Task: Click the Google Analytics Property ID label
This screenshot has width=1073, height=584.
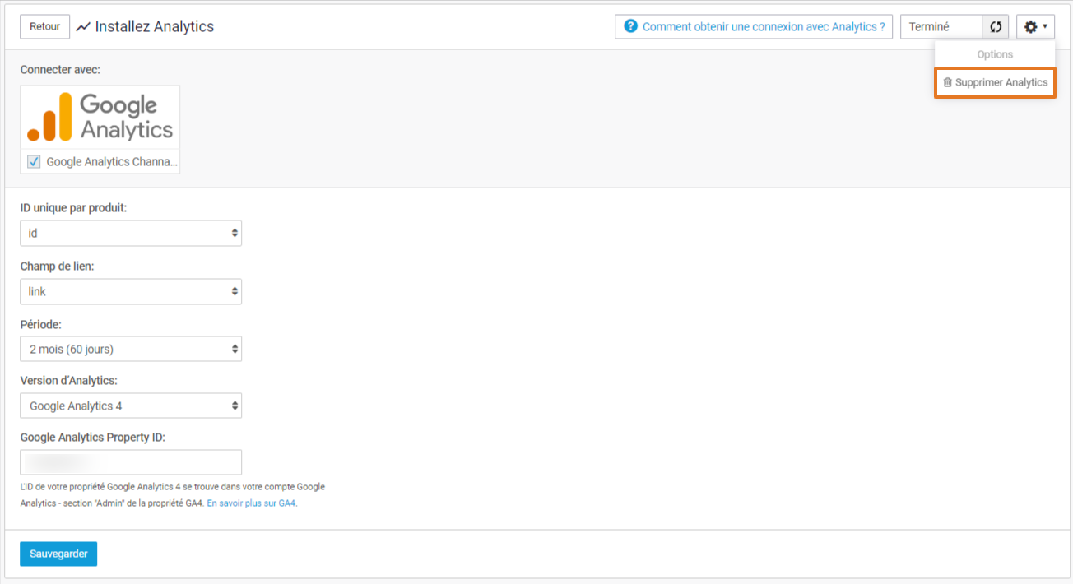Action: [x=93, y=437]
